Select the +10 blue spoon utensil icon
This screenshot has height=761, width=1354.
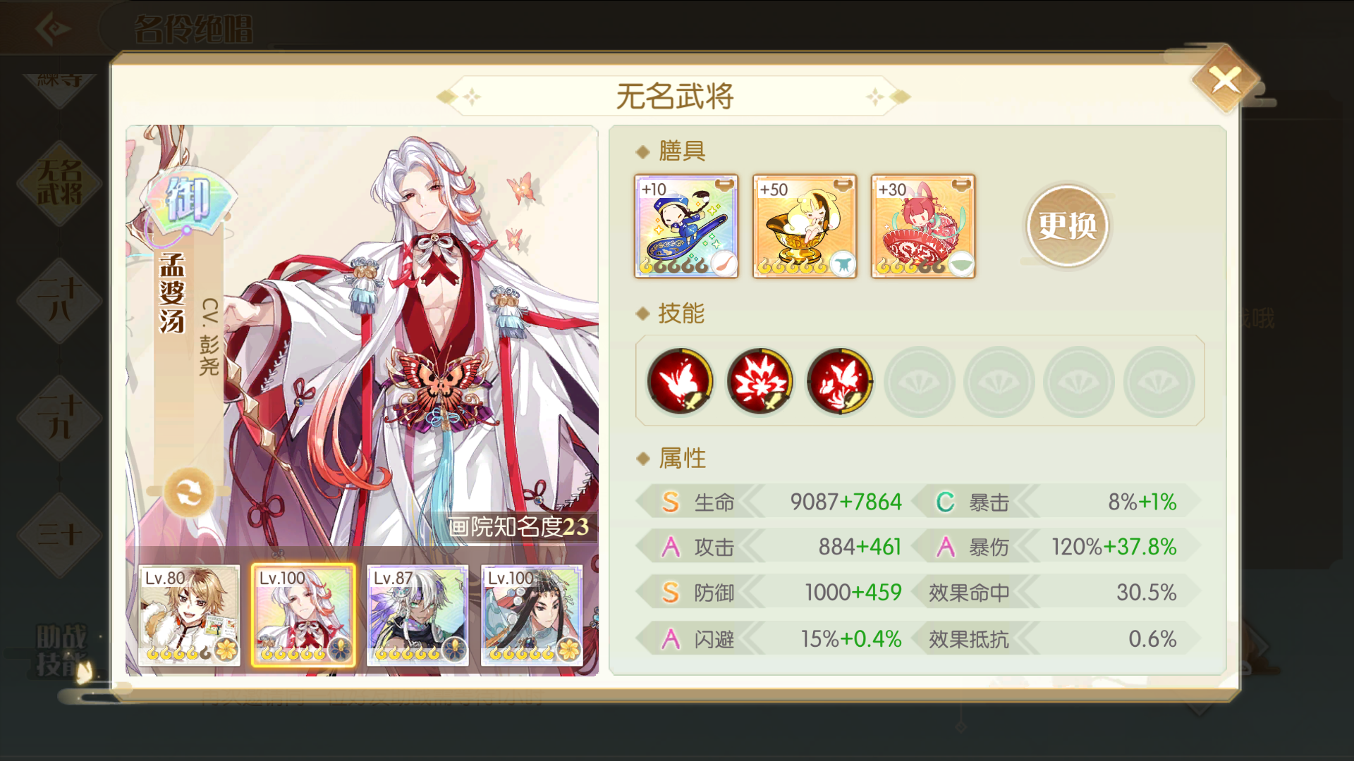tap(686, 226)
